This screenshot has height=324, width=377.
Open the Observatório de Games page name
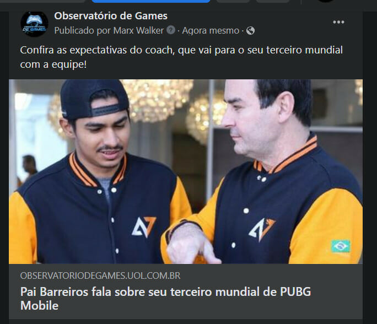111,16
